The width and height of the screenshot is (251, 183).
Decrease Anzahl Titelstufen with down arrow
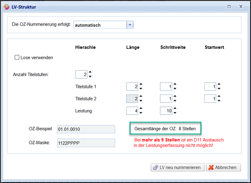coord(90,77)
